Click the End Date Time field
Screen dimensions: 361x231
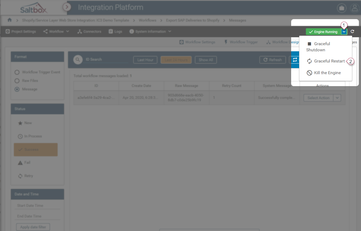point(37,216)
